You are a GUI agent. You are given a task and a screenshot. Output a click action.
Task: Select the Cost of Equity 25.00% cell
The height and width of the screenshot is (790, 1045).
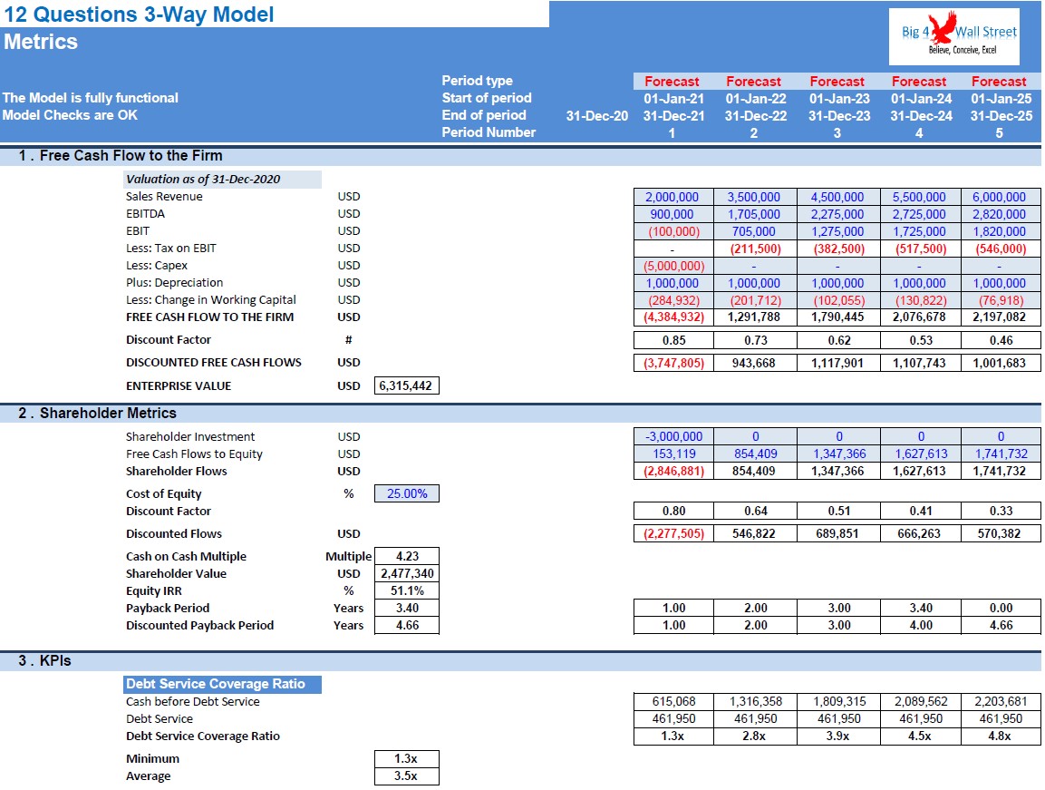(x=407, y=493)
